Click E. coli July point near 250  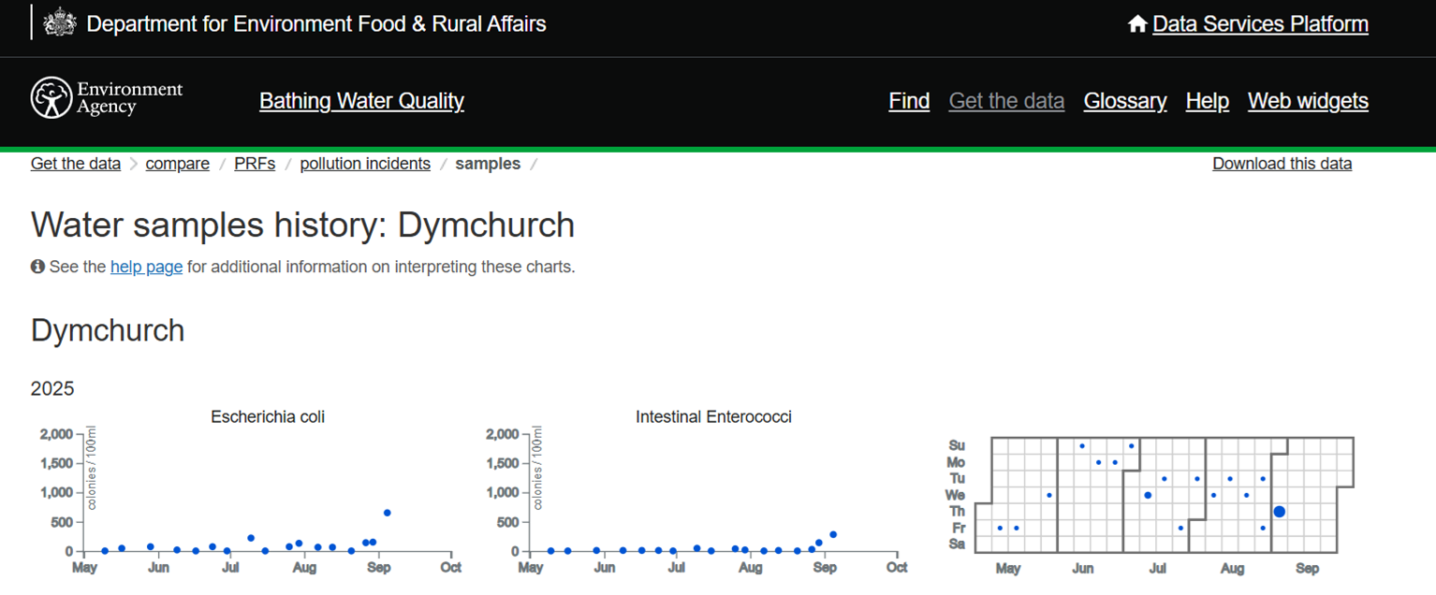coord(251,538)
